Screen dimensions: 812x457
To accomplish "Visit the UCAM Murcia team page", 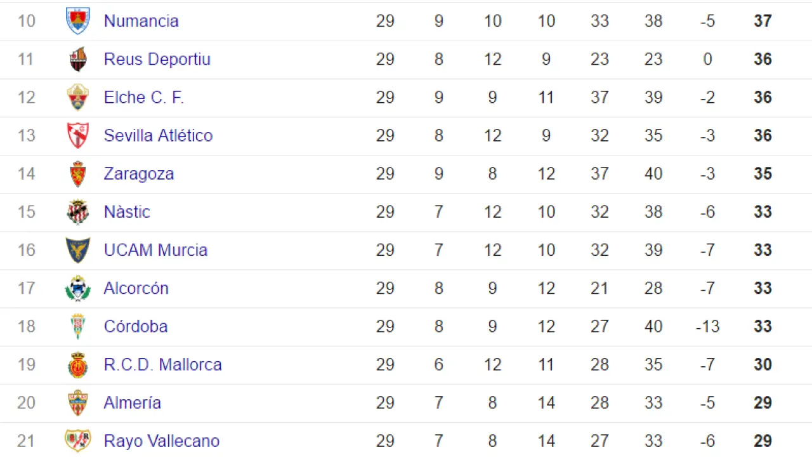I will coord(155,250).
